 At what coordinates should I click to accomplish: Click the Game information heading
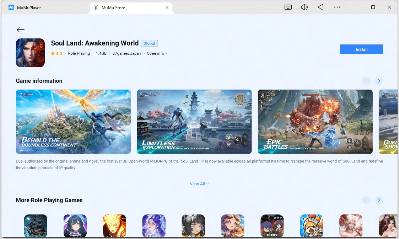point(39,81)
